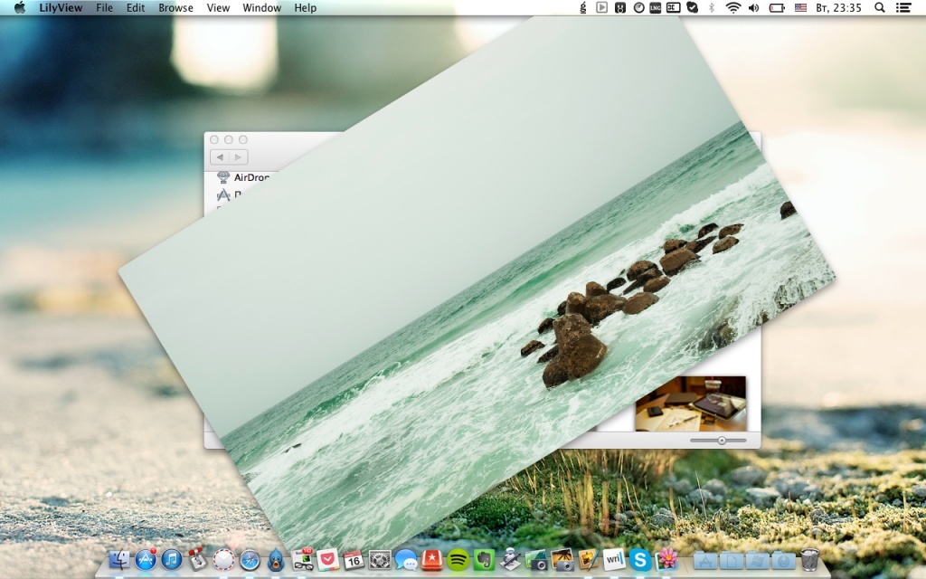926x579 pixels.
Task: Open Evernote from the Dock
Action: 484,560
